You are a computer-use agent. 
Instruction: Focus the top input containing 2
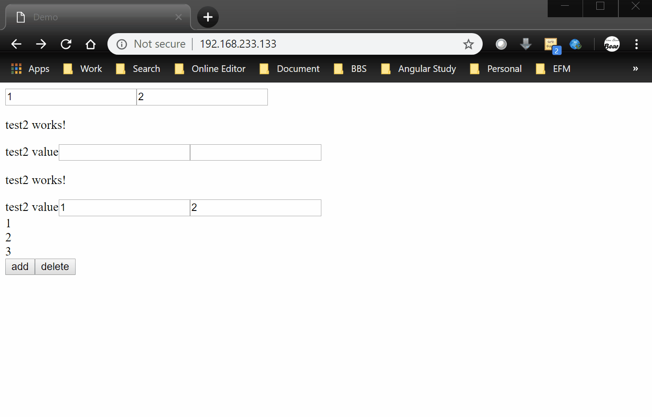[x=202, y=97]
